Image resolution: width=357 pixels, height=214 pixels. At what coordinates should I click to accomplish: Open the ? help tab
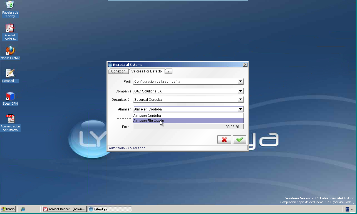click(168, 71)
